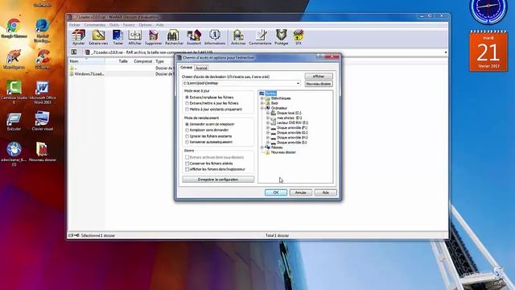This screenshot has height=290, width=515.
Task: Select Extraire/mettre à jour les fichiers
Action: (187, 103)
